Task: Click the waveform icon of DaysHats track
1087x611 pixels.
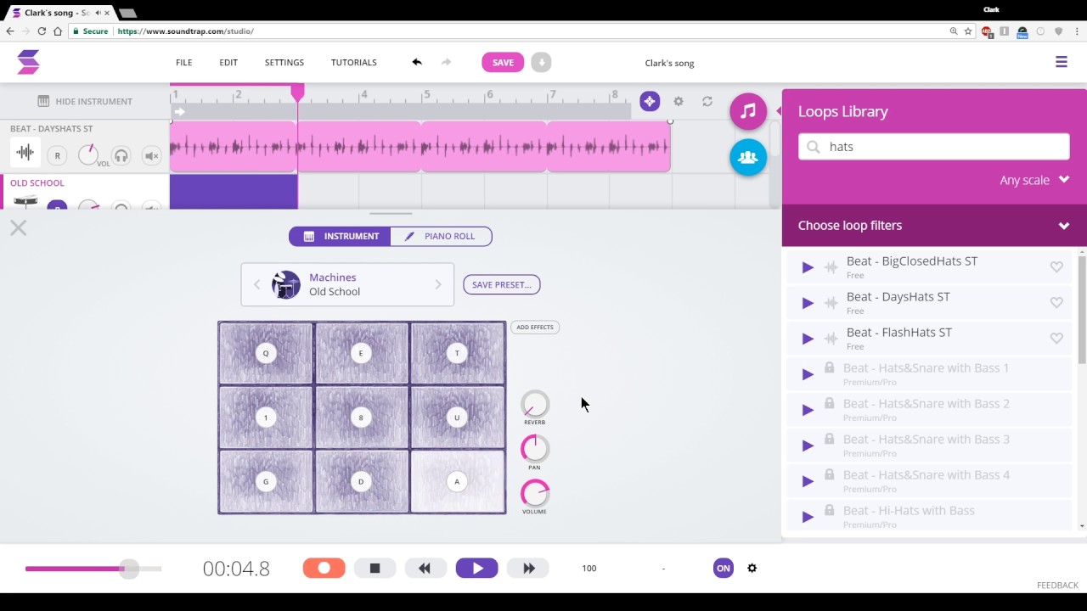Action: click(x=25, y=154)
